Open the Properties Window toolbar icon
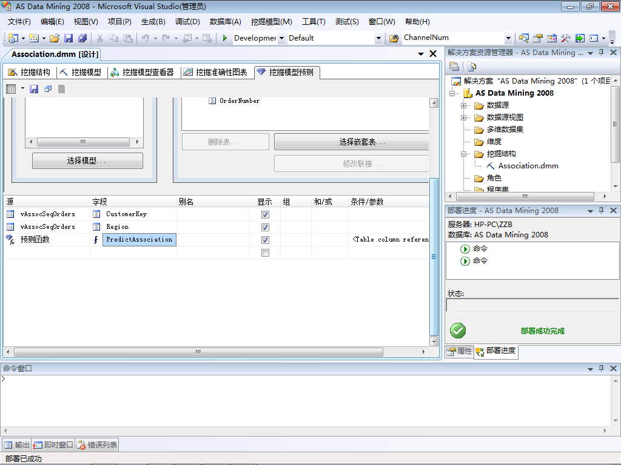 537,38
